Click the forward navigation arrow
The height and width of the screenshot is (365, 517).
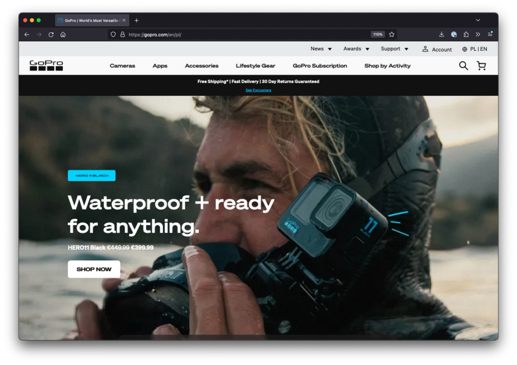[x=39, y=34]
